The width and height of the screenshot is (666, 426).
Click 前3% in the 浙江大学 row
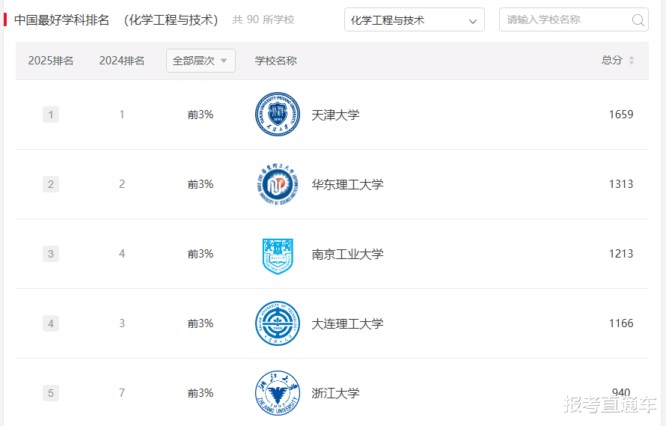coord(201,393)
